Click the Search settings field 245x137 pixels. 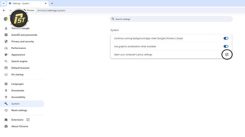click(171, 19)
